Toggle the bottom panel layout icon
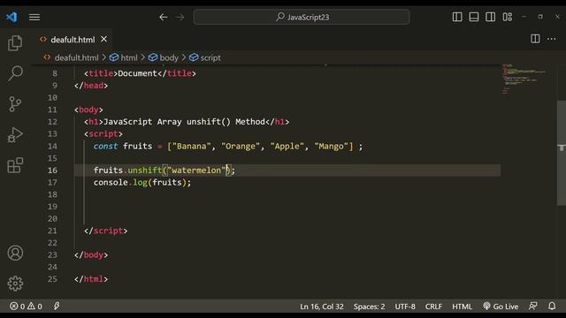 click(x=474, y=17)
